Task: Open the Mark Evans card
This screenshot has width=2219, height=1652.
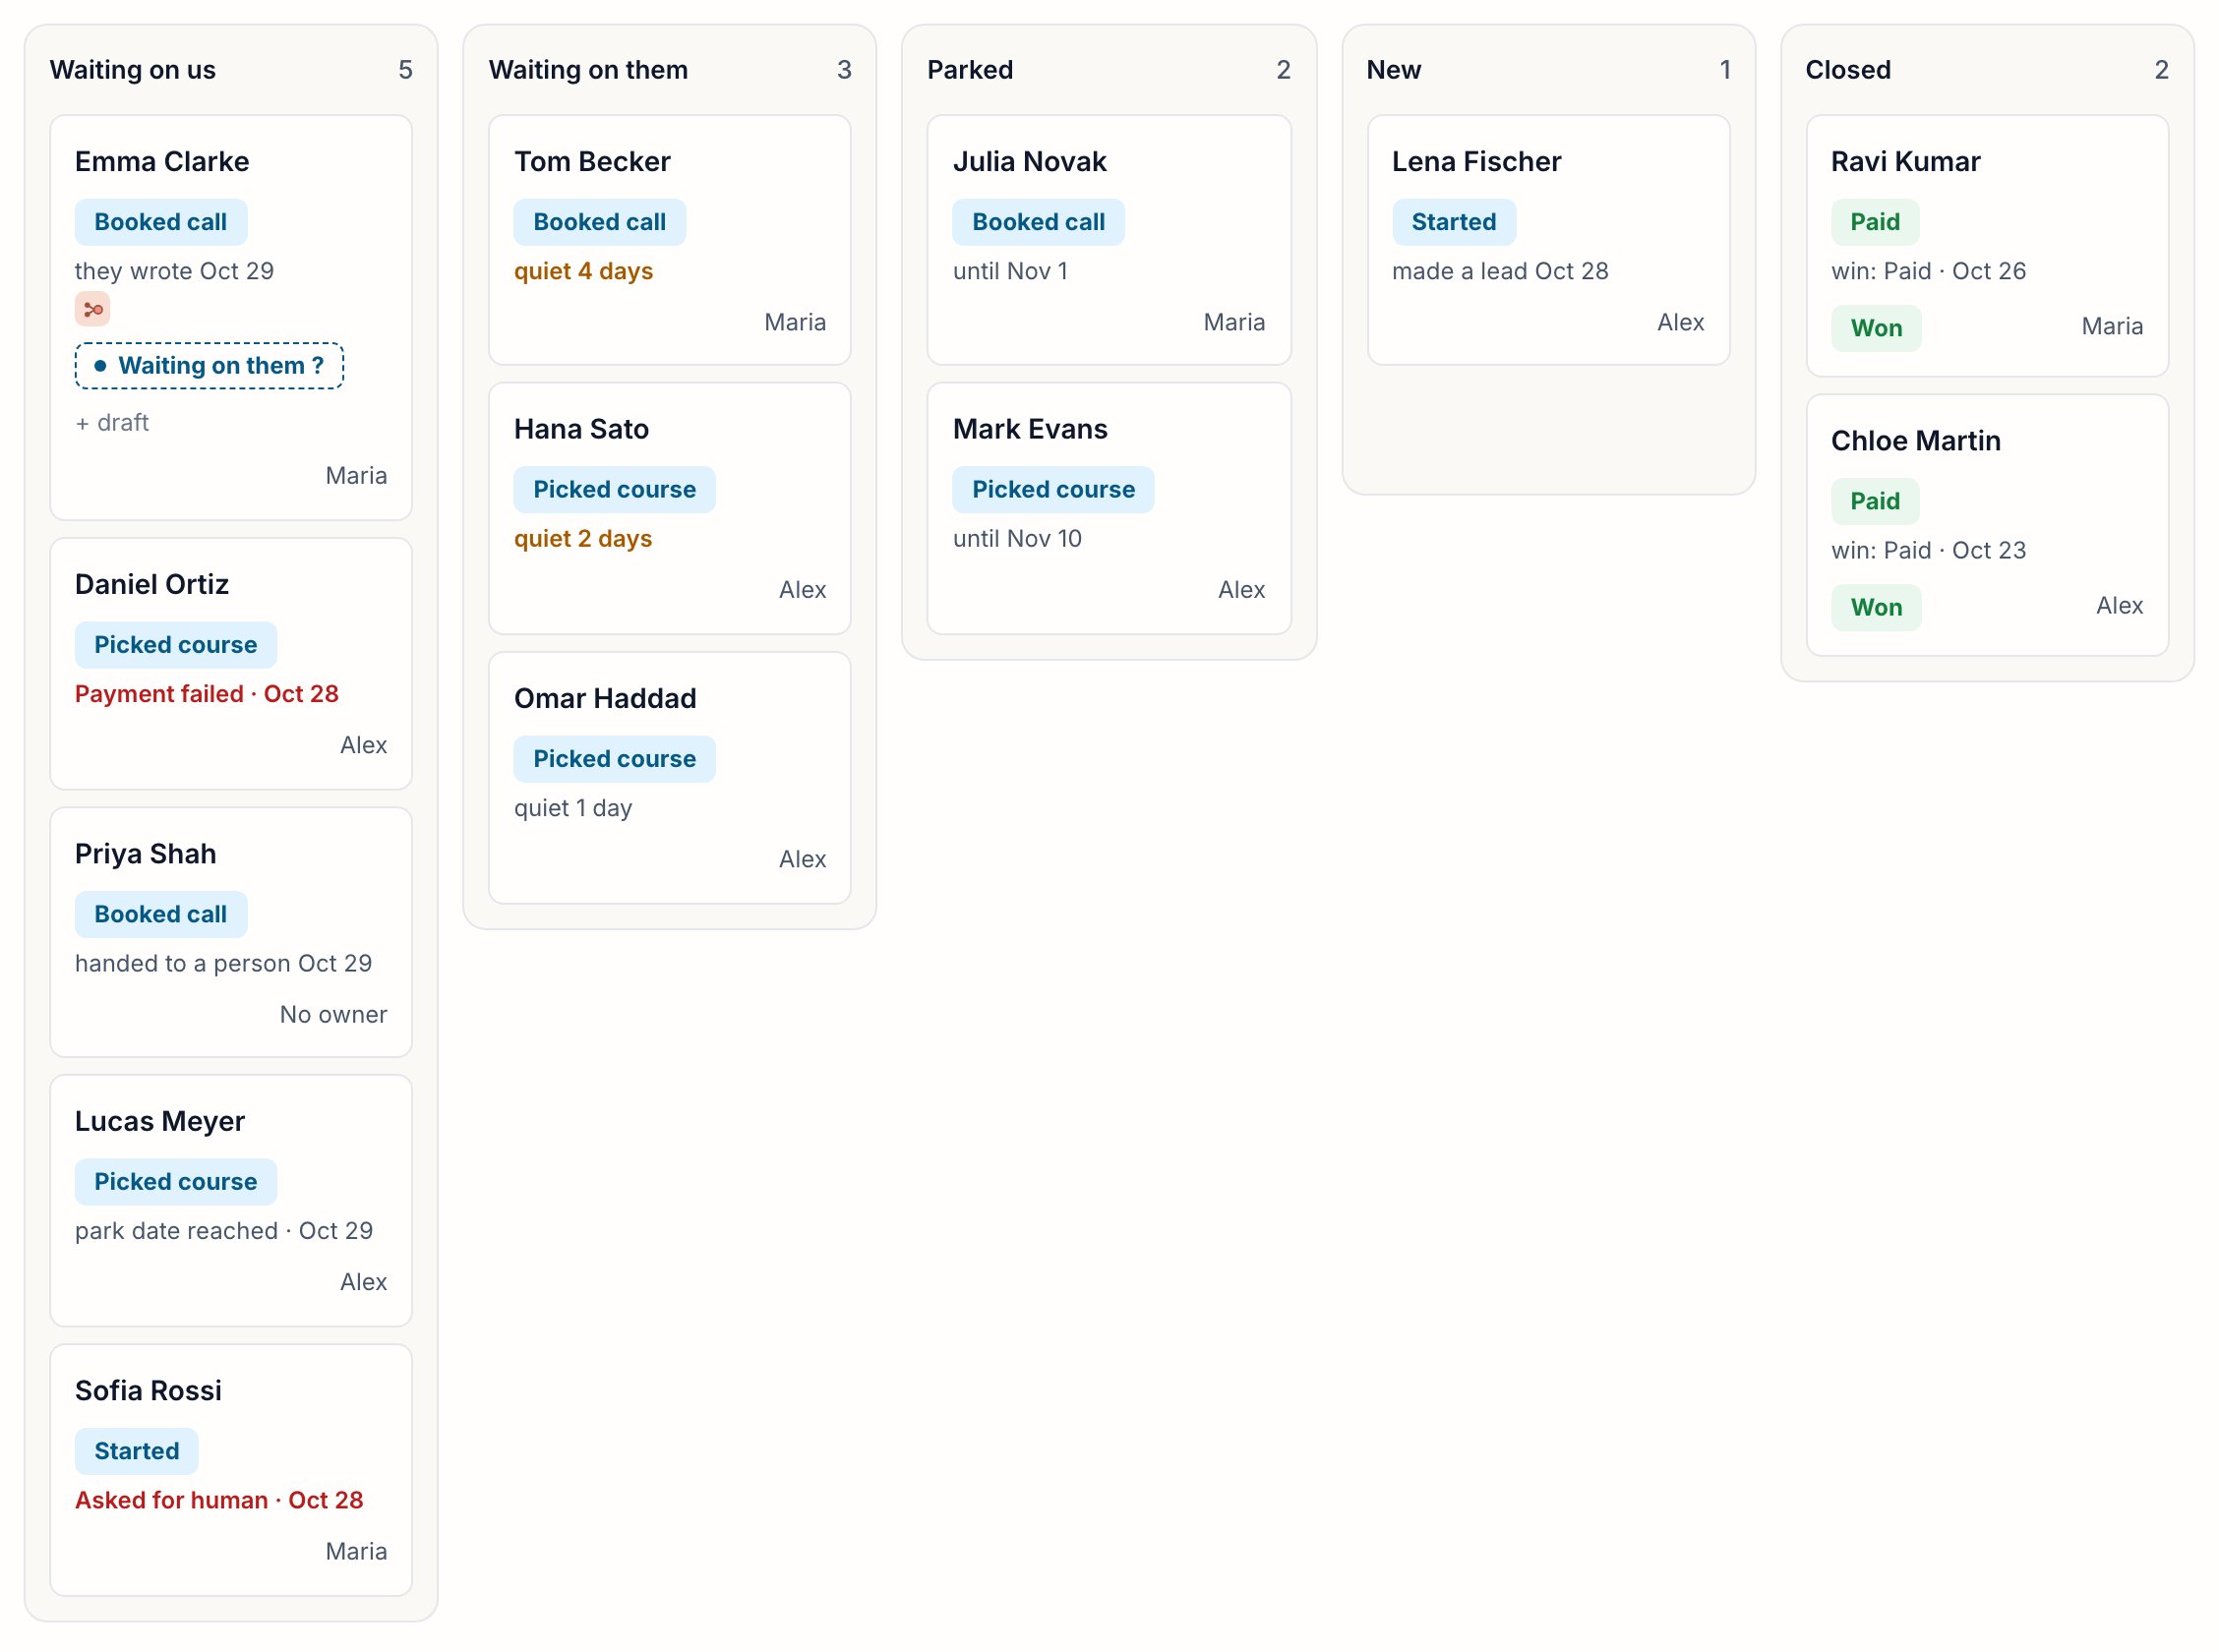Action: coord(1109,509)
